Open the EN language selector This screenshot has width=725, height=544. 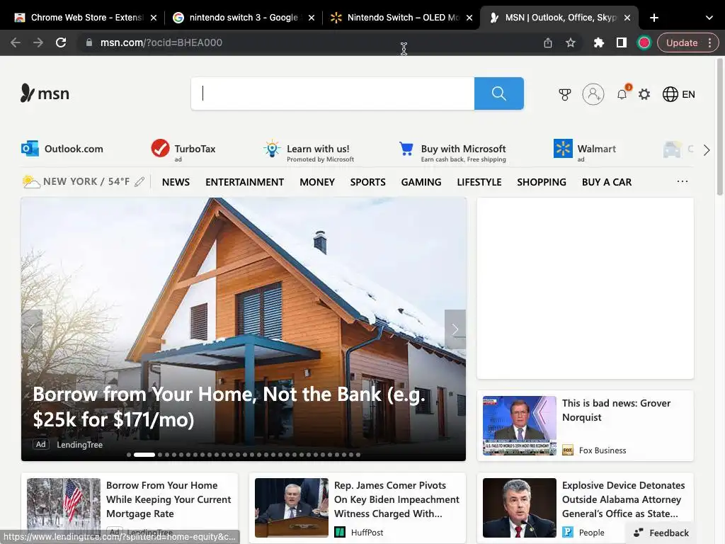click(679, 94)
